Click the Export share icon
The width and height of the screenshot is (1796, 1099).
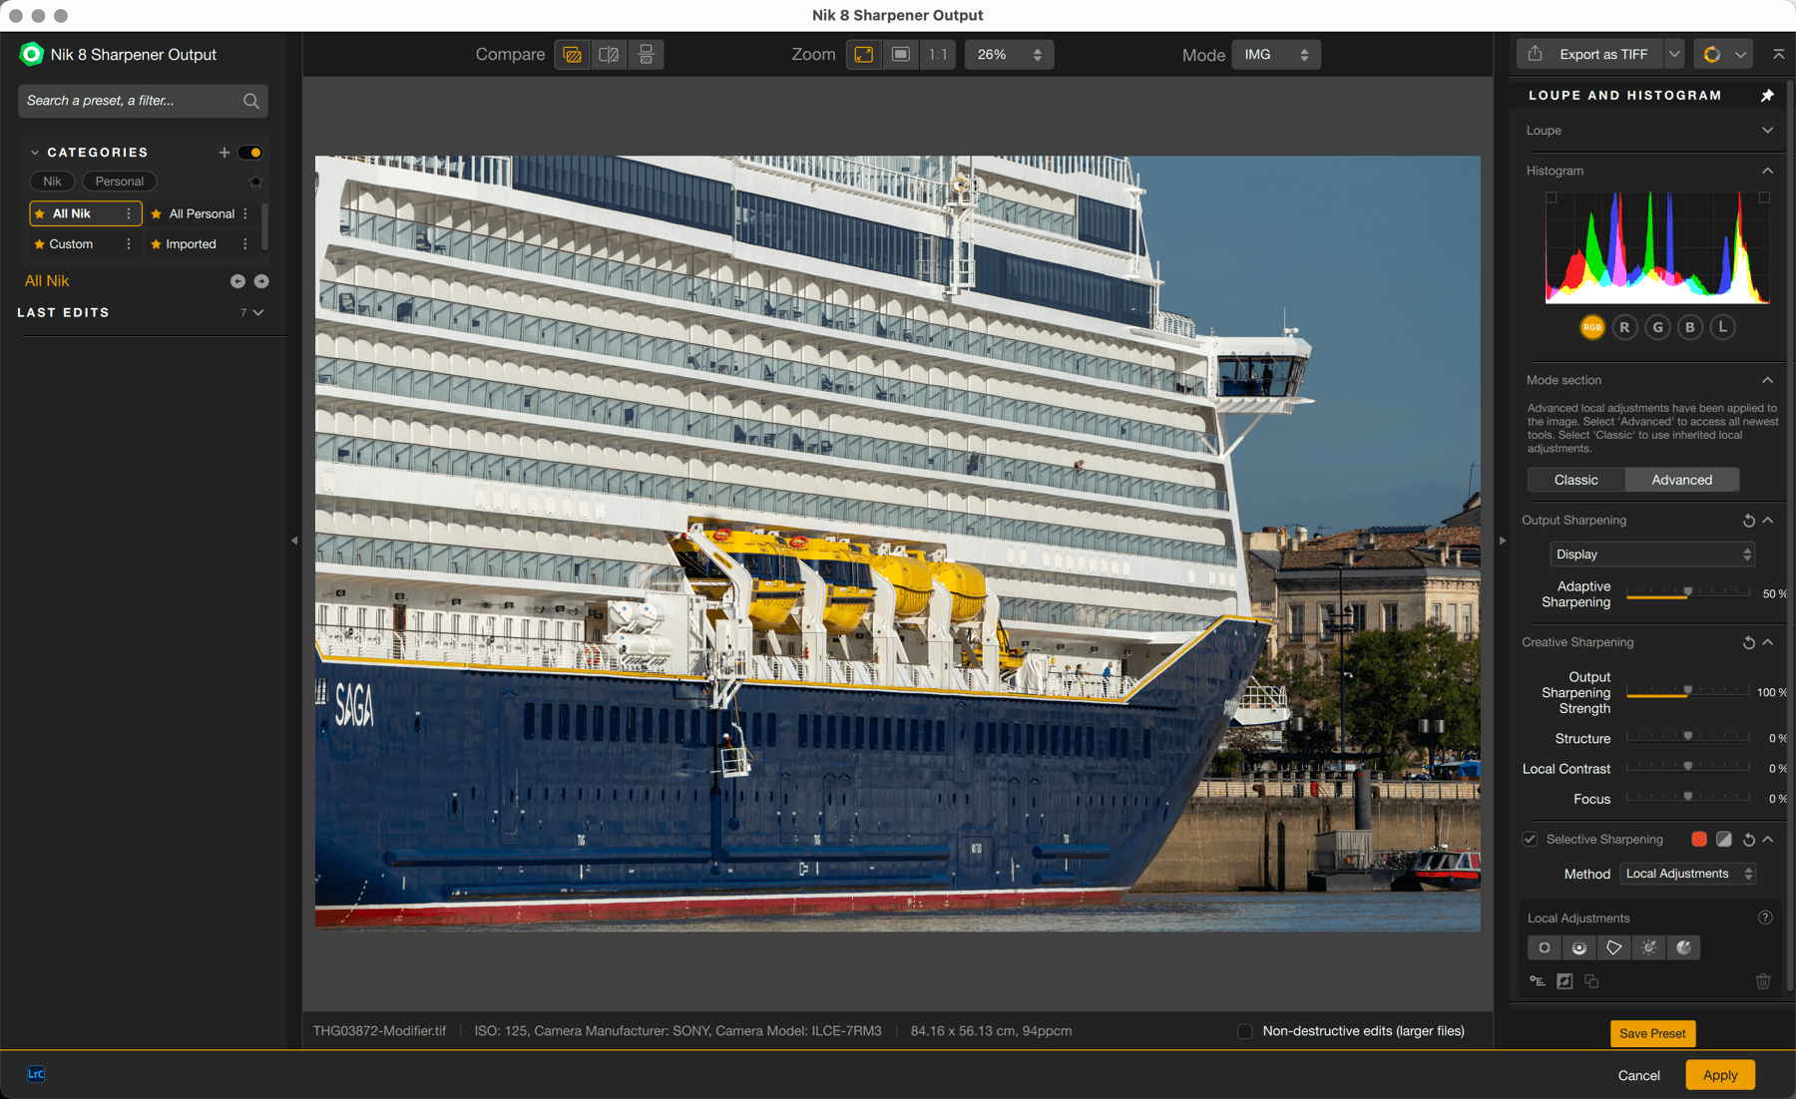point(1536,54)
